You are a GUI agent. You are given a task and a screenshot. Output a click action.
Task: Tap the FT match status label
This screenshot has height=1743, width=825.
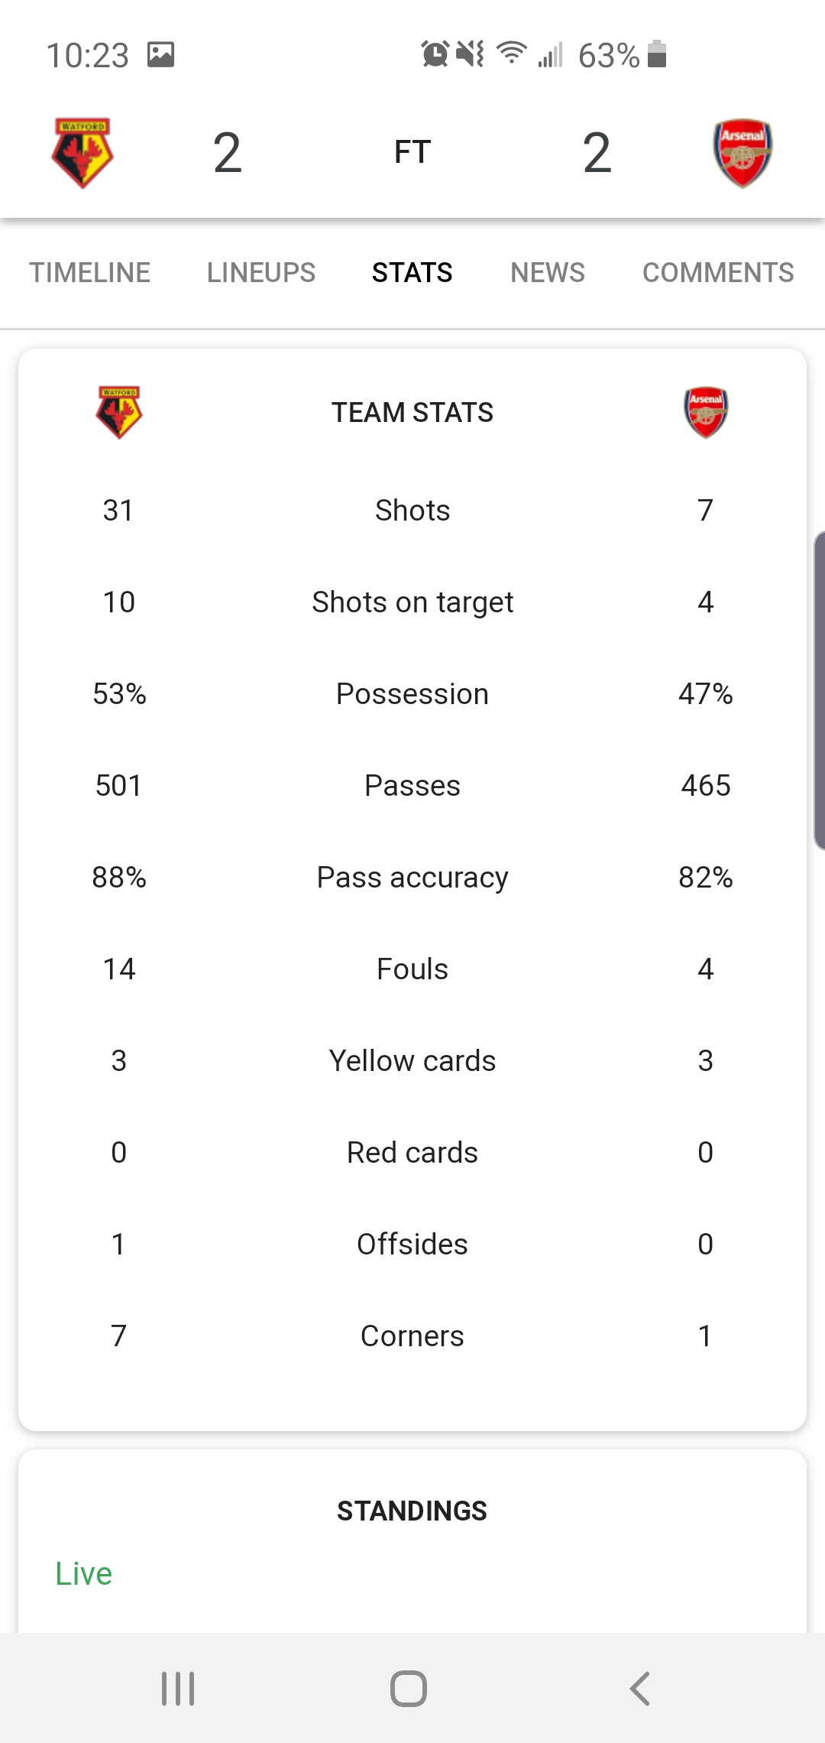pyautogui.click(x=412, y=152)
